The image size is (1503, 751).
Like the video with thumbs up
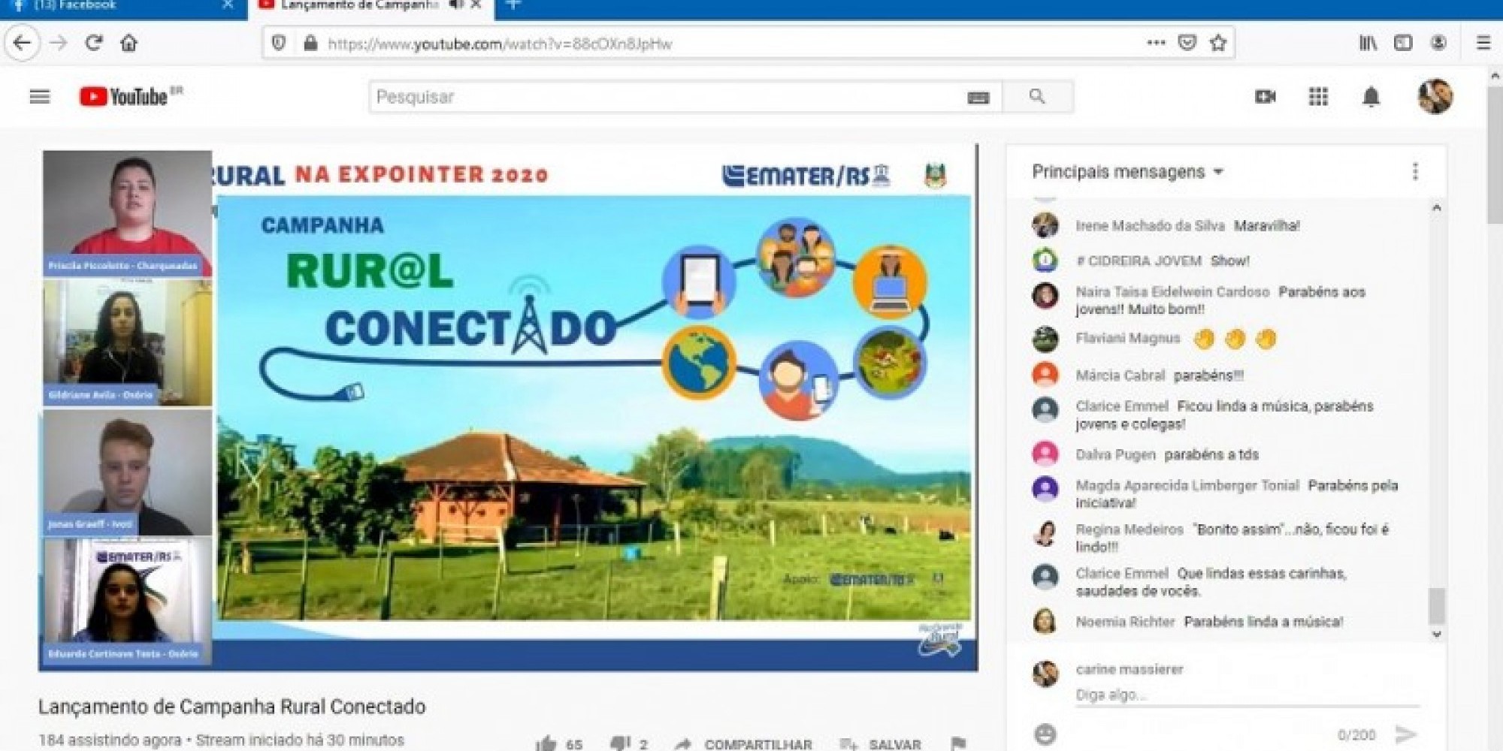[546, 743]
